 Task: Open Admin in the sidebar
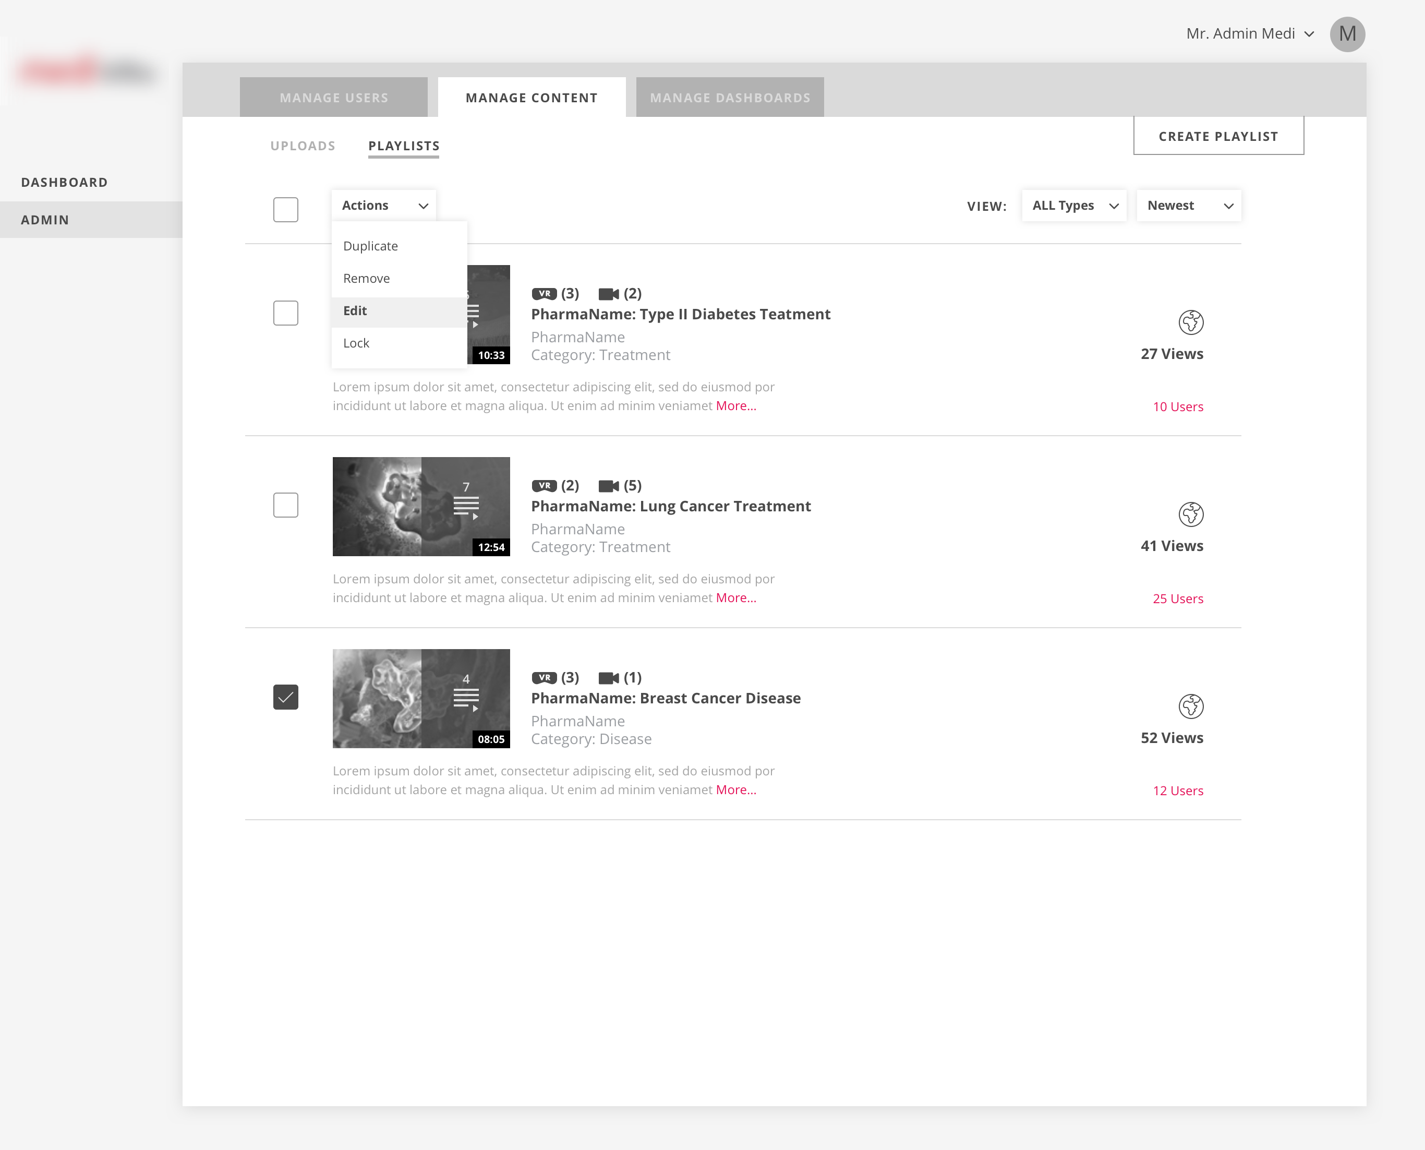[91, 220]
